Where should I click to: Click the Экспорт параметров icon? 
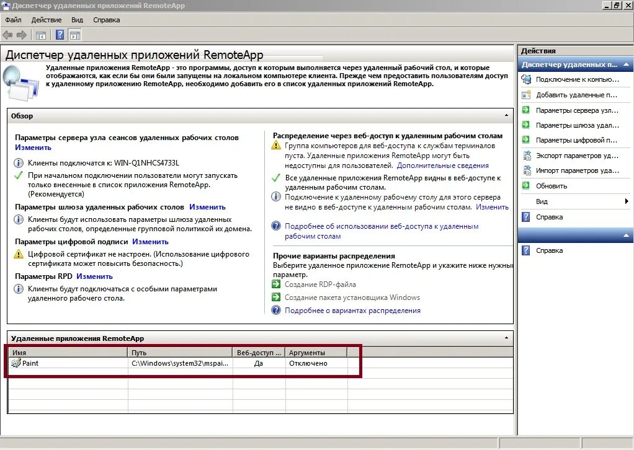click(527, 155)
